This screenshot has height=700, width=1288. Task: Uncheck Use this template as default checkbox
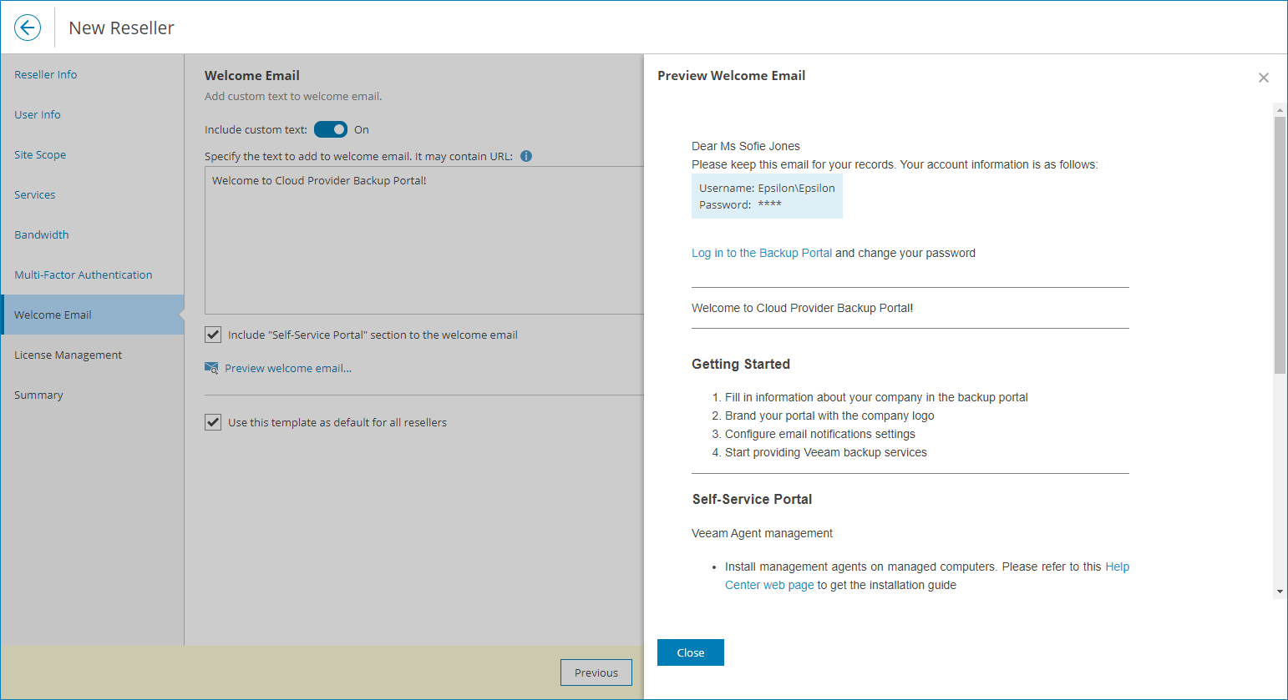click(213, 422)
